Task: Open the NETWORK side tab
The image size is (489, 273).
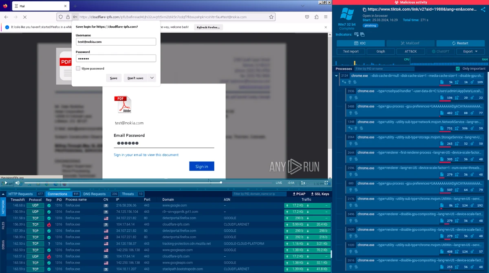Action: click(x=3, y=207)
